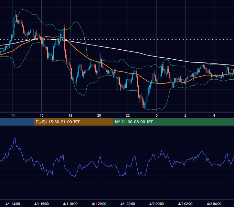
Task: Click the 4/1 18:00 date label
Action: 70,204
